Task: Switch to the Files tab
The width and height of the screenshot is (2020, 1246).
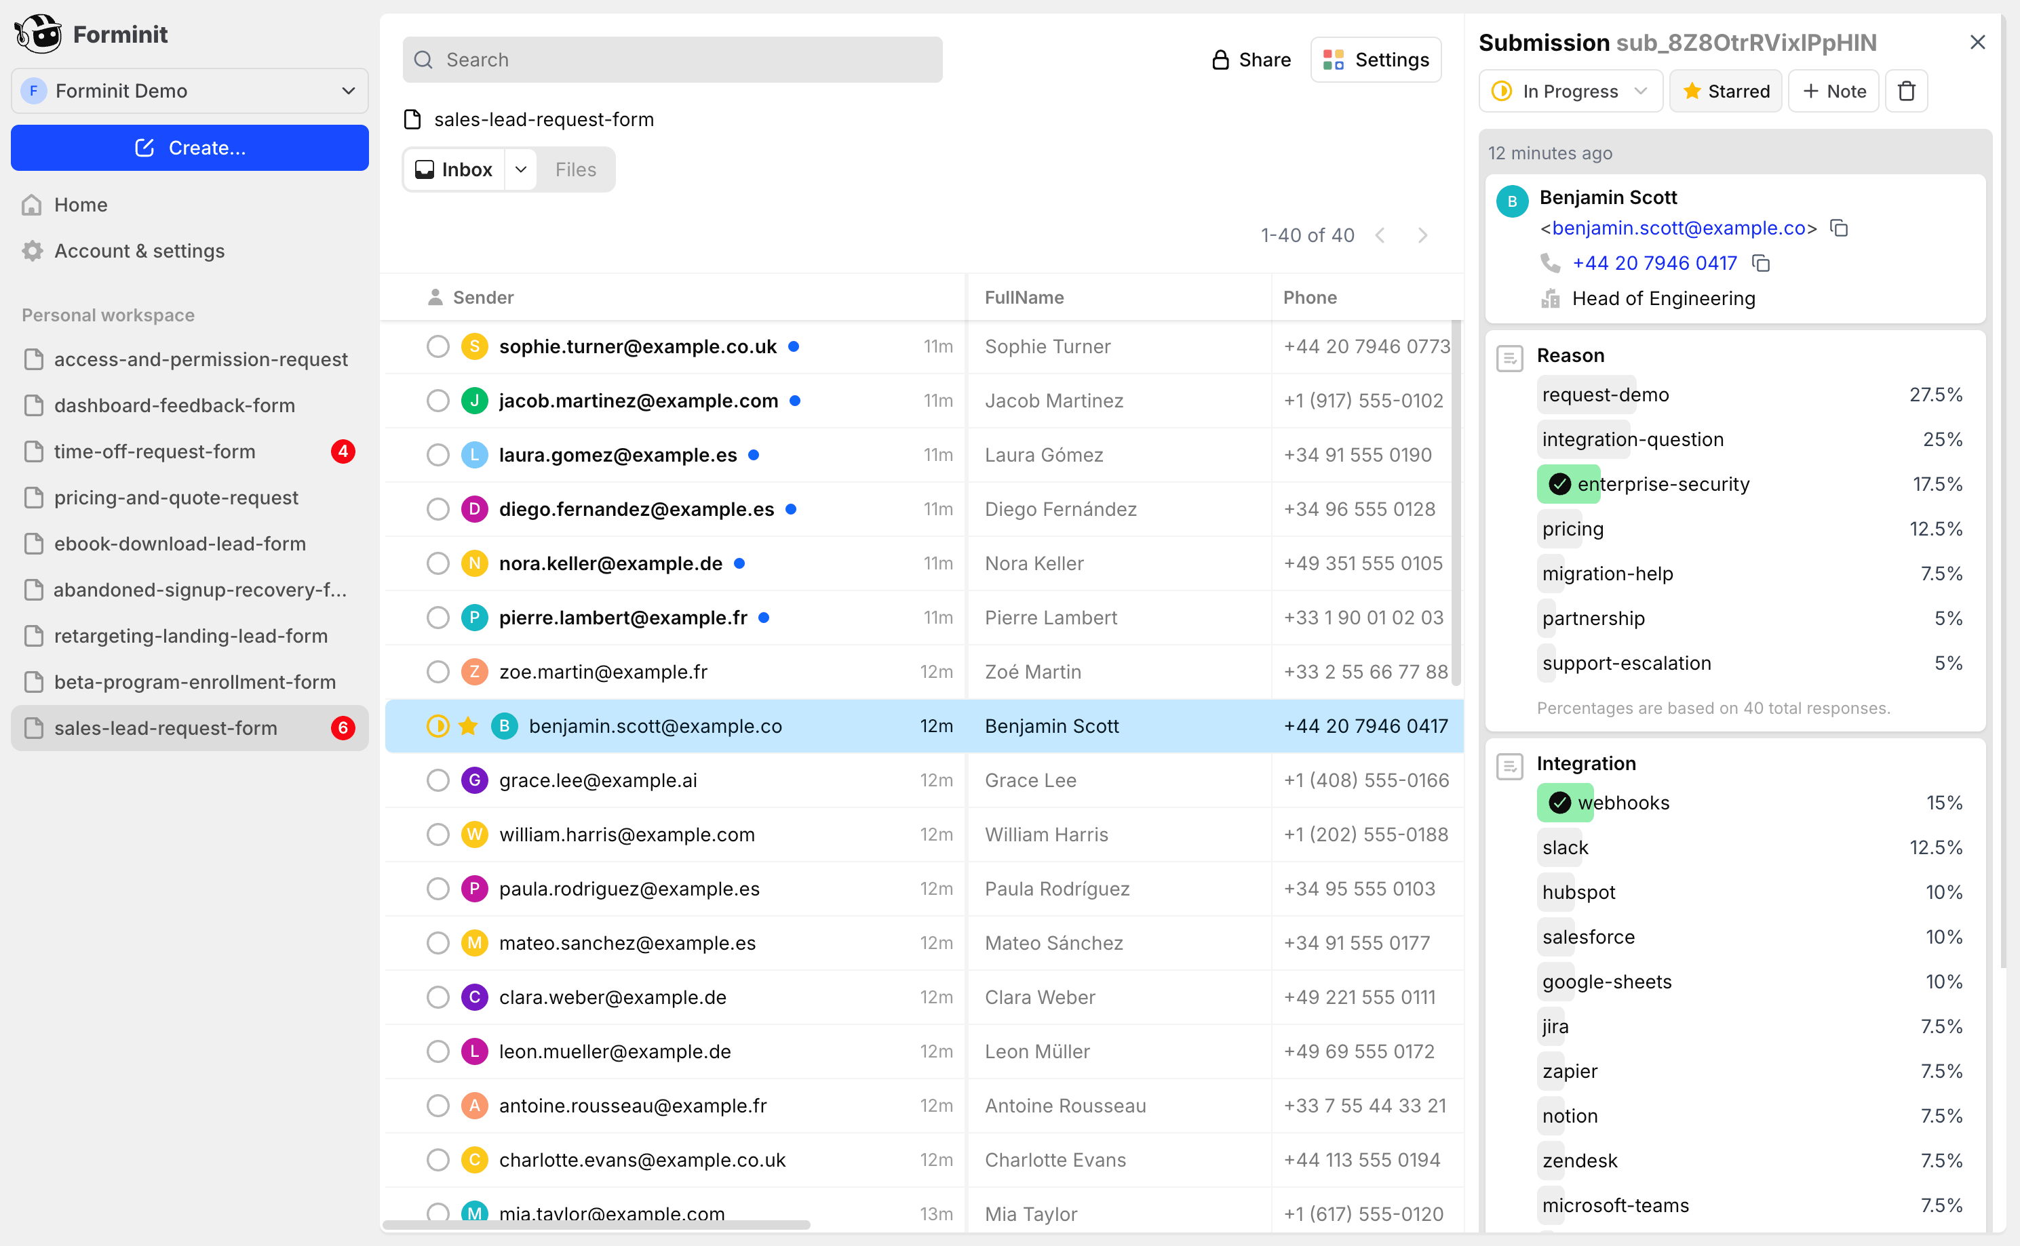Action: pos(575,169)
